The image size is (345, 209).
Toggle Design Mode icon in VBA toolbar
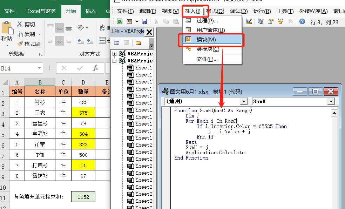(249, 21)
